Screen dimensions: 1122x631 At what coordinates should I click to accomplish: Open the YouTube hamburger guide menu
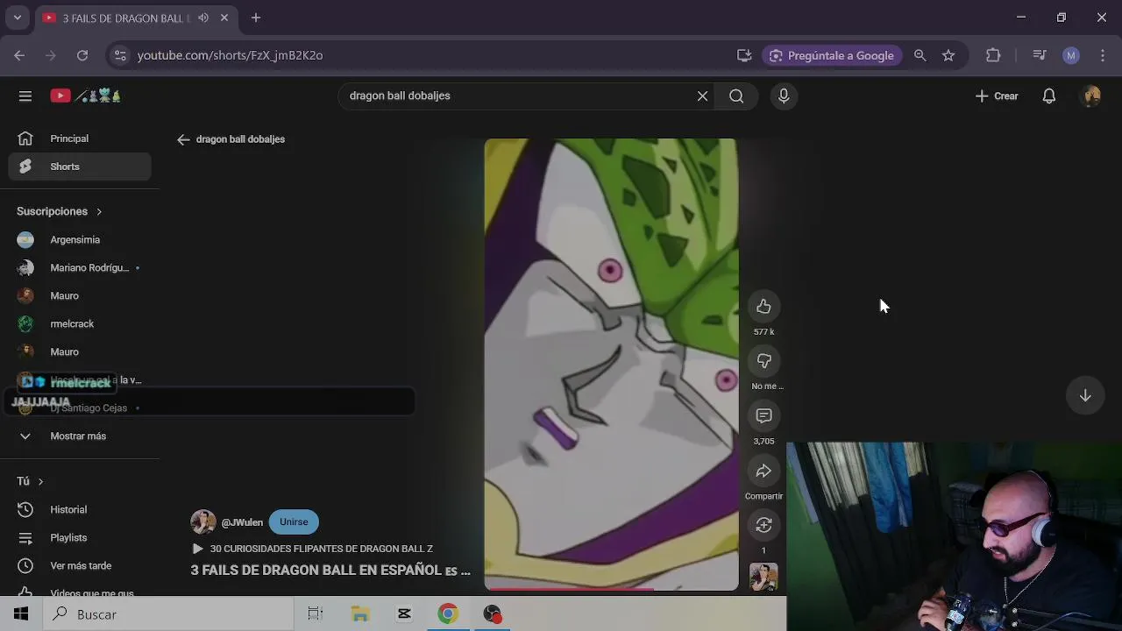[x=25, y=96]
